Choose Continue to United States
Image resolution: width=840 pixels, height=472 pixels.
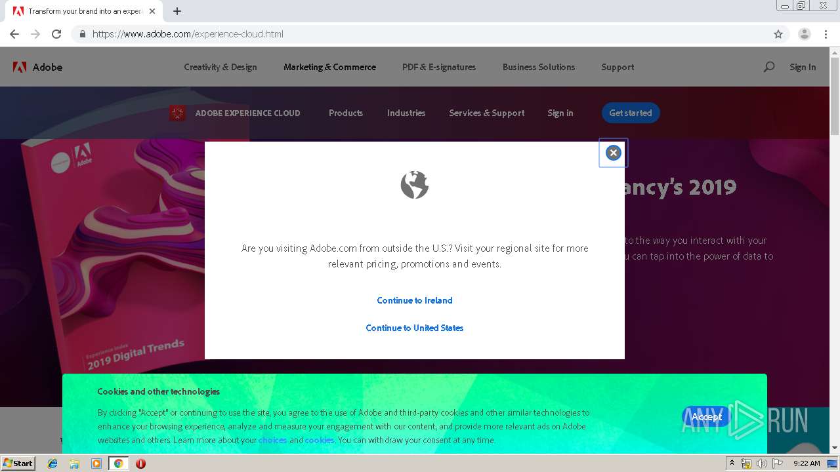coord(415,328)
